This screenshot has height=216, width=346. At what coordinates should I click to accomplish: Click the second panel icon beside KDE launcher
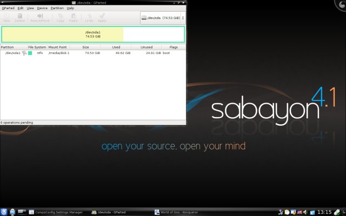click(x=12, y=212)
